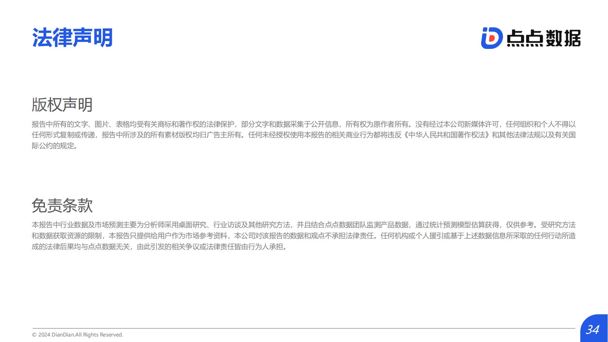The width and height of the screenshot is (608, 342).
Task: Click the phrase 皆由行为人承担 at disclaimer end
Action: click(259, 247)
